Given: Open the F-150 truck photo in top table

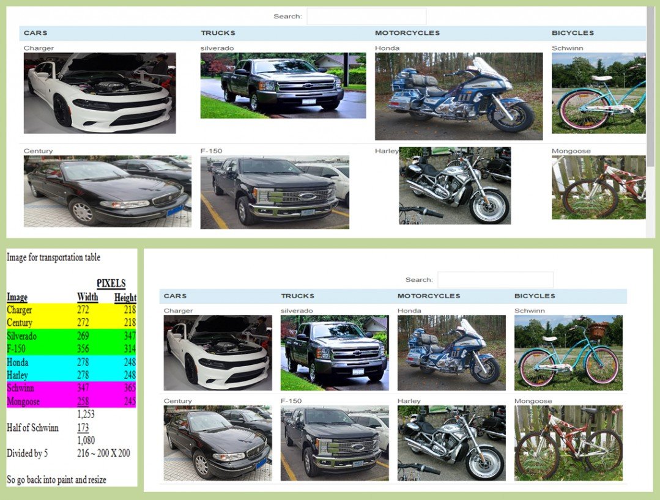Looking at the screenshot, I should 275,193.
